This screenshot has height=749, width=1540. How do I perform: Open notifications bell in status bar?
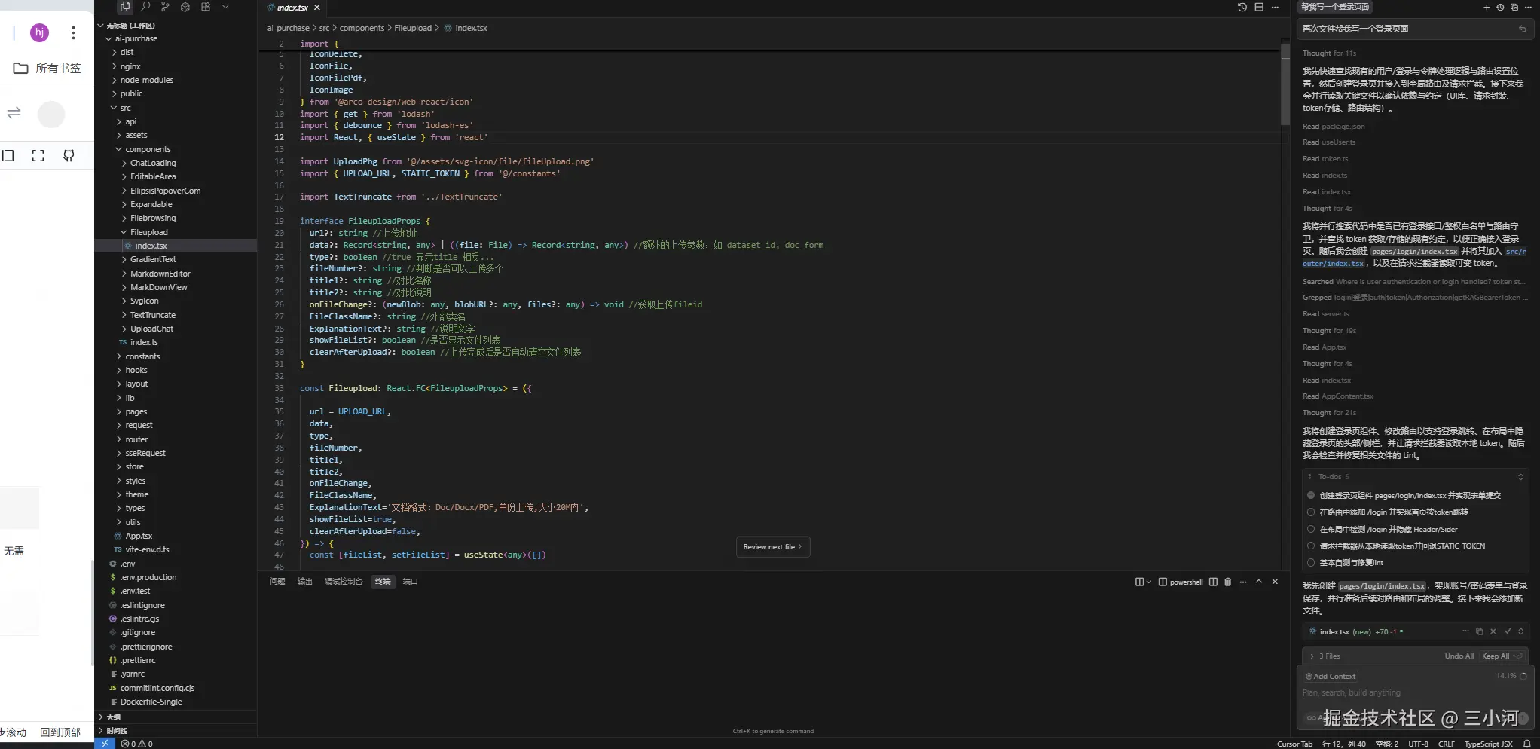[x=1527, y=744]
